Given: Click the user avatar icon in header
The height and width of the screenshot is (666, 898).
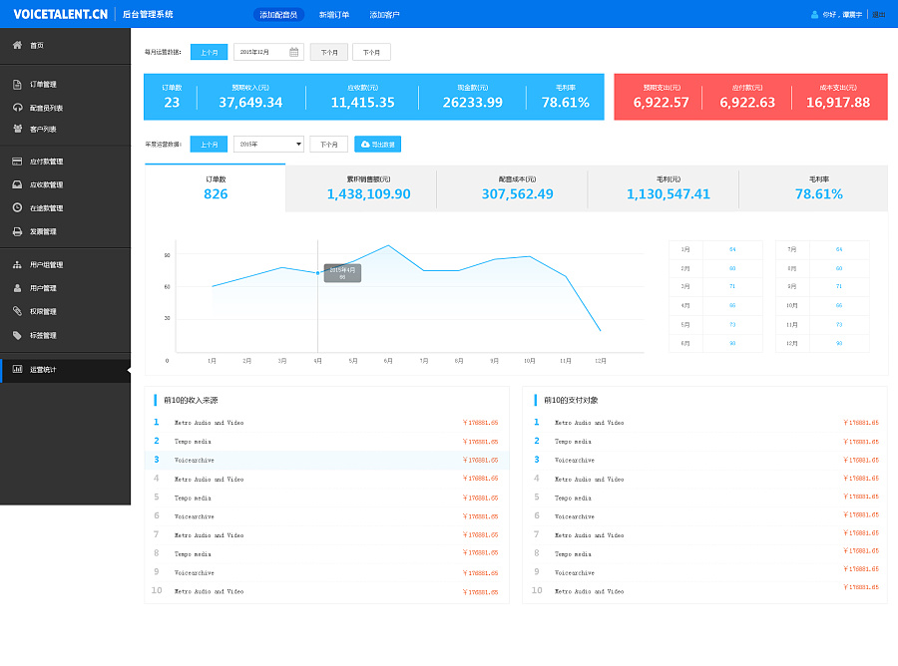Looking at the screenshot, I should 814,15.
